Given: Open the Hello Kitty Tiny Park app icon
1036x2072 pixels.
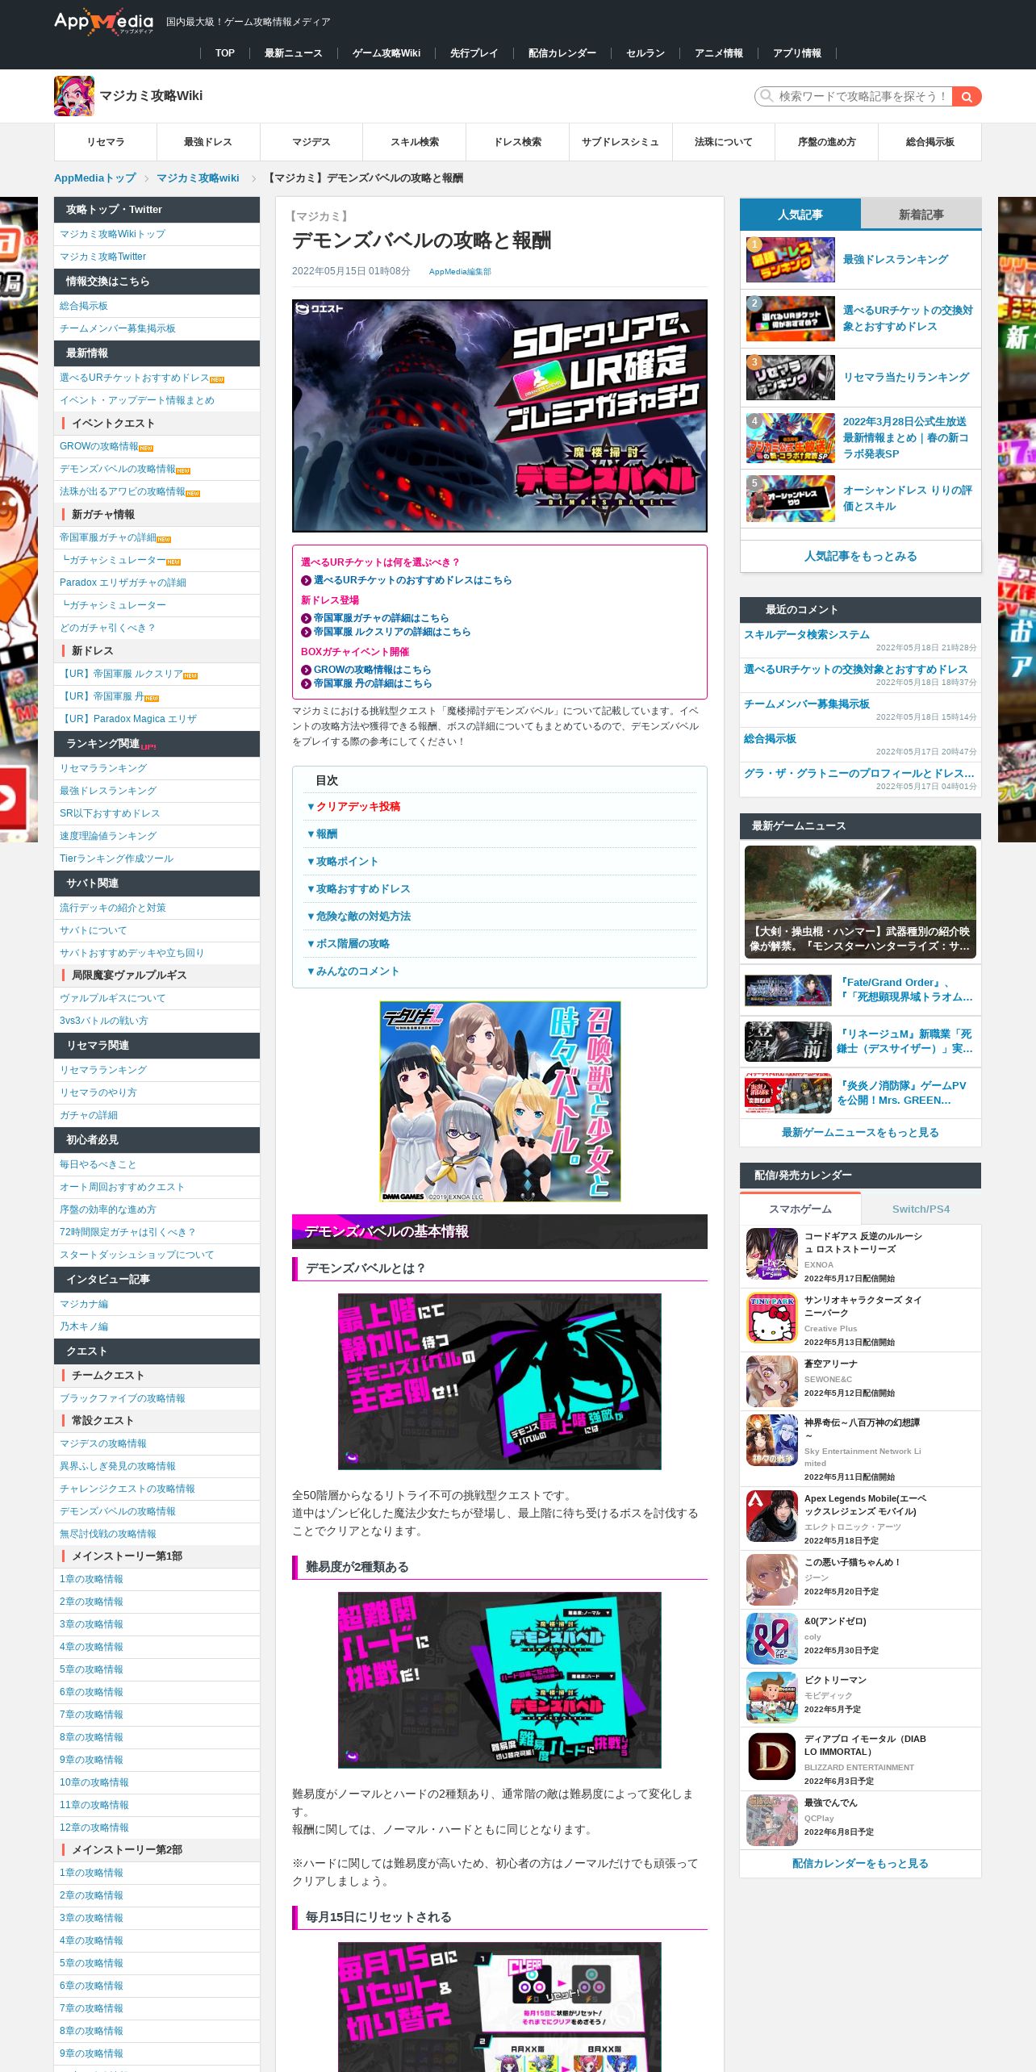Looking at the screenshot, I should point(772,1318).
